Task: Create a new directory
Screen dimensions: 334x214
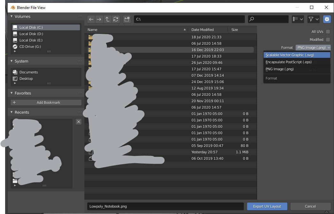Action: click(x=127, y=19)
